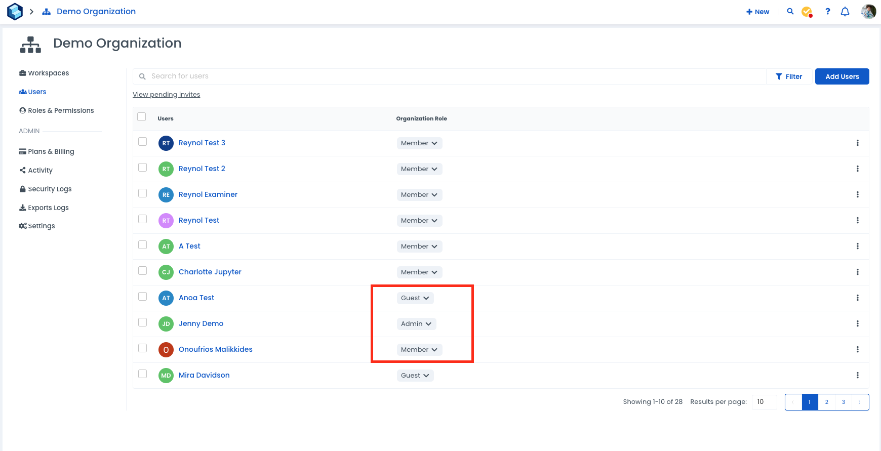This screenshot has width=881, height=451.
Task: Open role dropdown for Charlotte Jupyter
Action: click(419, 272)
